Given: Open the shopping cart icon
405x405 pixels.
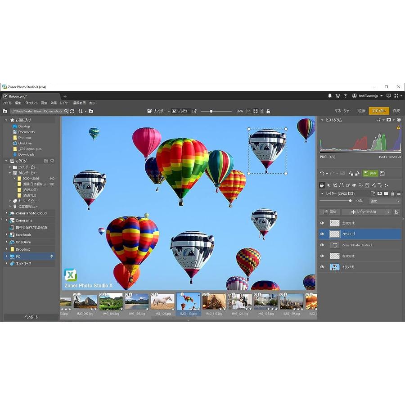Looking at the screenshot, I should click(x=337, y=95).
